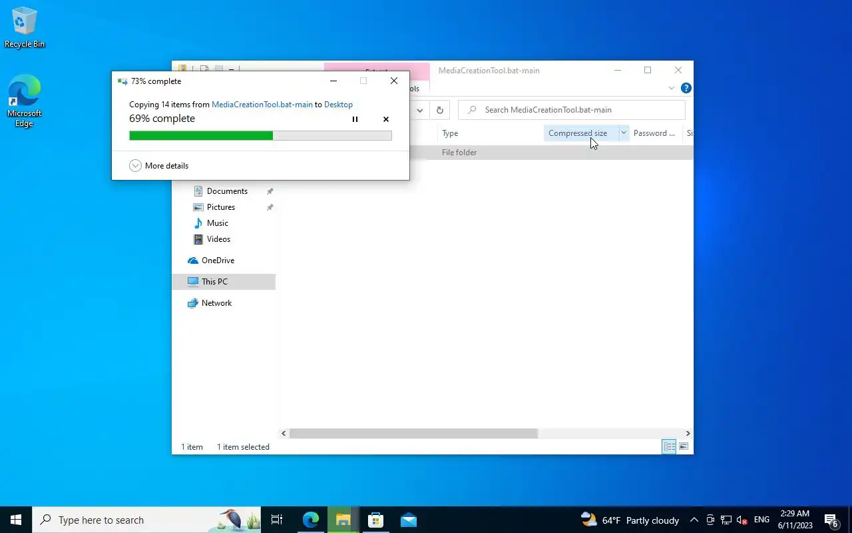This screenshot has width=852, height=533.
Task: Cancel the copy operation with X
Action: click(386, 119)
